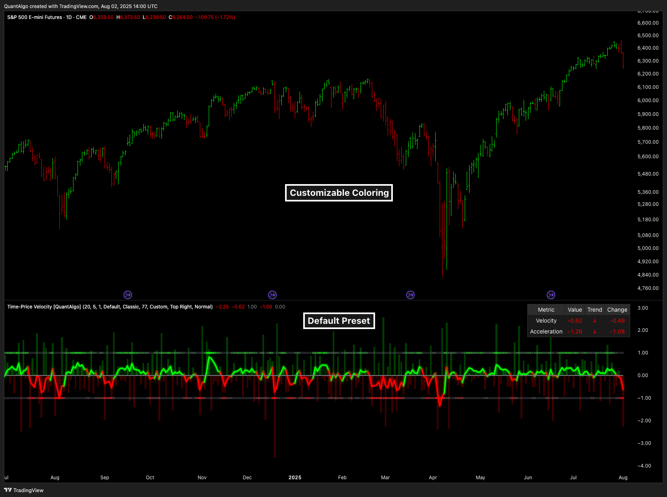
Task: Click the Value column header
Action: [x=575, y=310]
